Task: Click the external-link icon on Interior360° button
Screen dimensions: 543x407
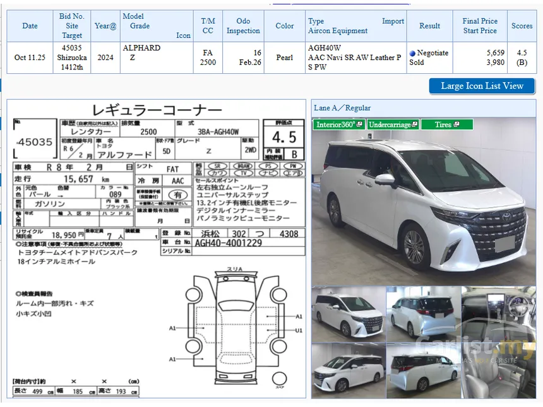Action: click(x=359, y=124)
